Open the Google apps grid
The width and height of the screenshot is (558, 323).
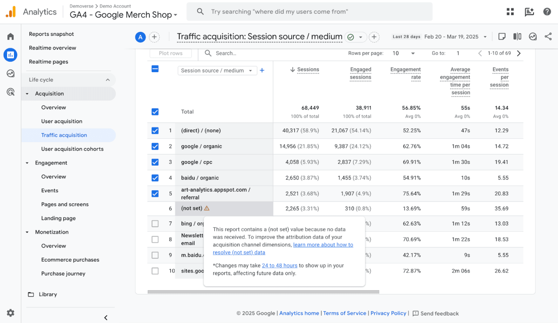point(510,11)
